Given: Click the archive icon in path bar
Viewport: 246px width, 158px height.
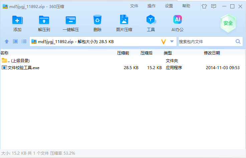Looking at the screenshot, I should tap(34, 42).
